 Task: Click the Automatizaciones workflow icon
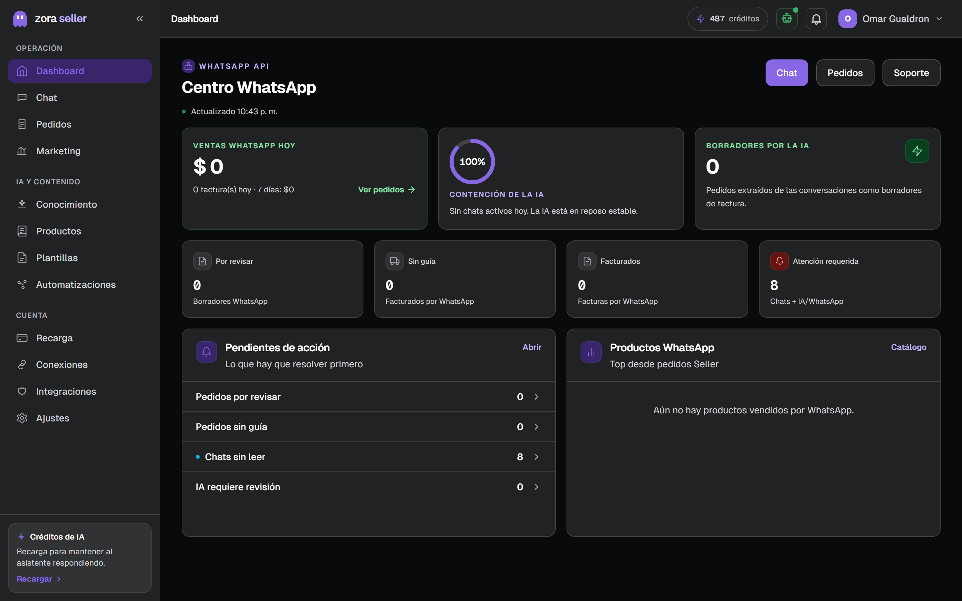[x=22, y=284]
